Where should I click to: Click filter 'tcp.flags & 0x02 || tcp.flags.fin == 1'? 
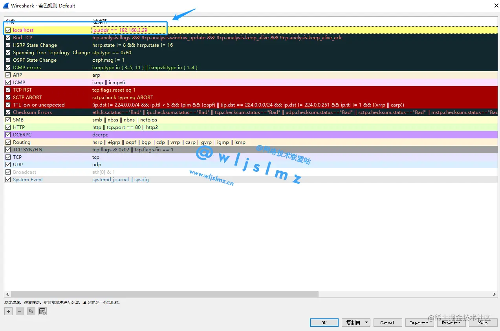click(x=133, y=150)
